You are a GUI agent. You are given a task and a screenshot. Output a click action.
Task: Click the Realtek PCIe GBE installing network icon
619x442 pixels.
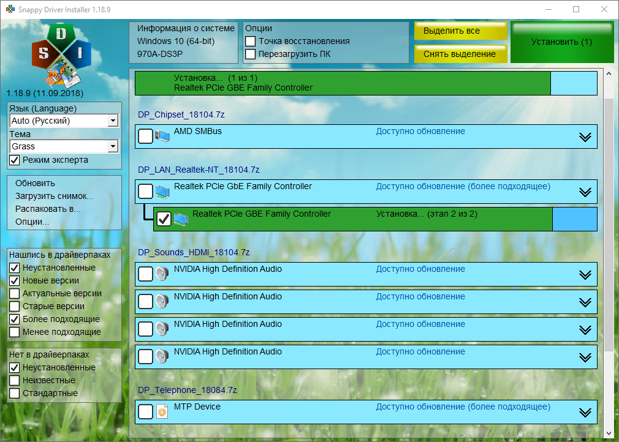tap(181, 219)
